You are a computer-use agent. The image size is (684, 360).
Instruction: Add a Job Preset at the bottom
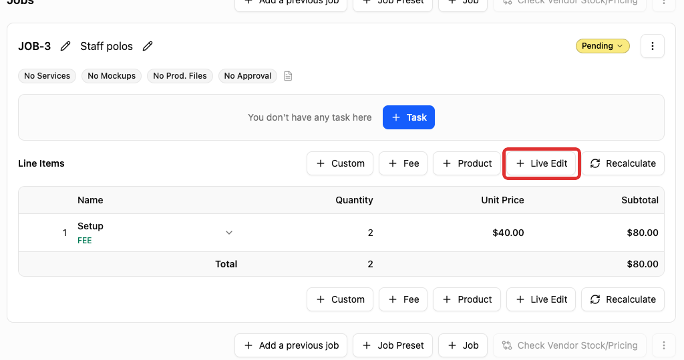(x=393, y=345)
